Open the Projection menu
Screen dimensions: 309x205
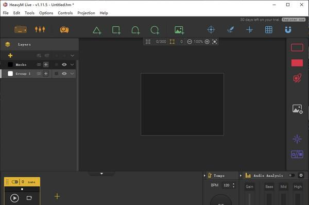pyautogui.click(x=86, y=13)
